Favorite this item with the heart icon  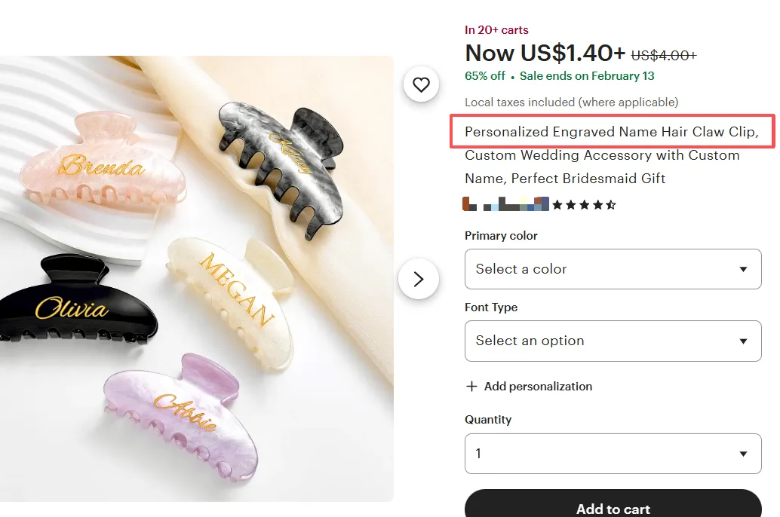pos(421,85)
